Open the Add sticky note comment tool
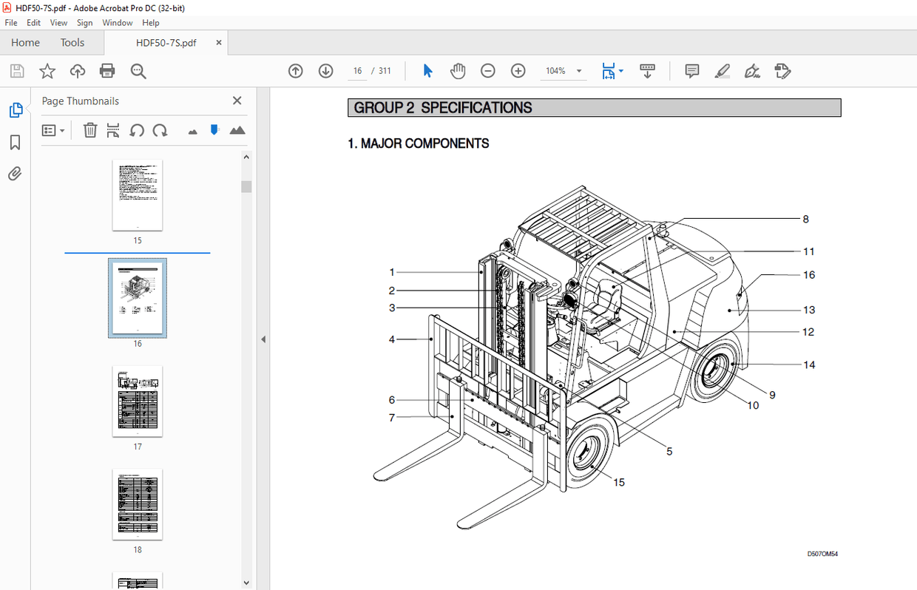917x590 pixels. coord(691,71)
